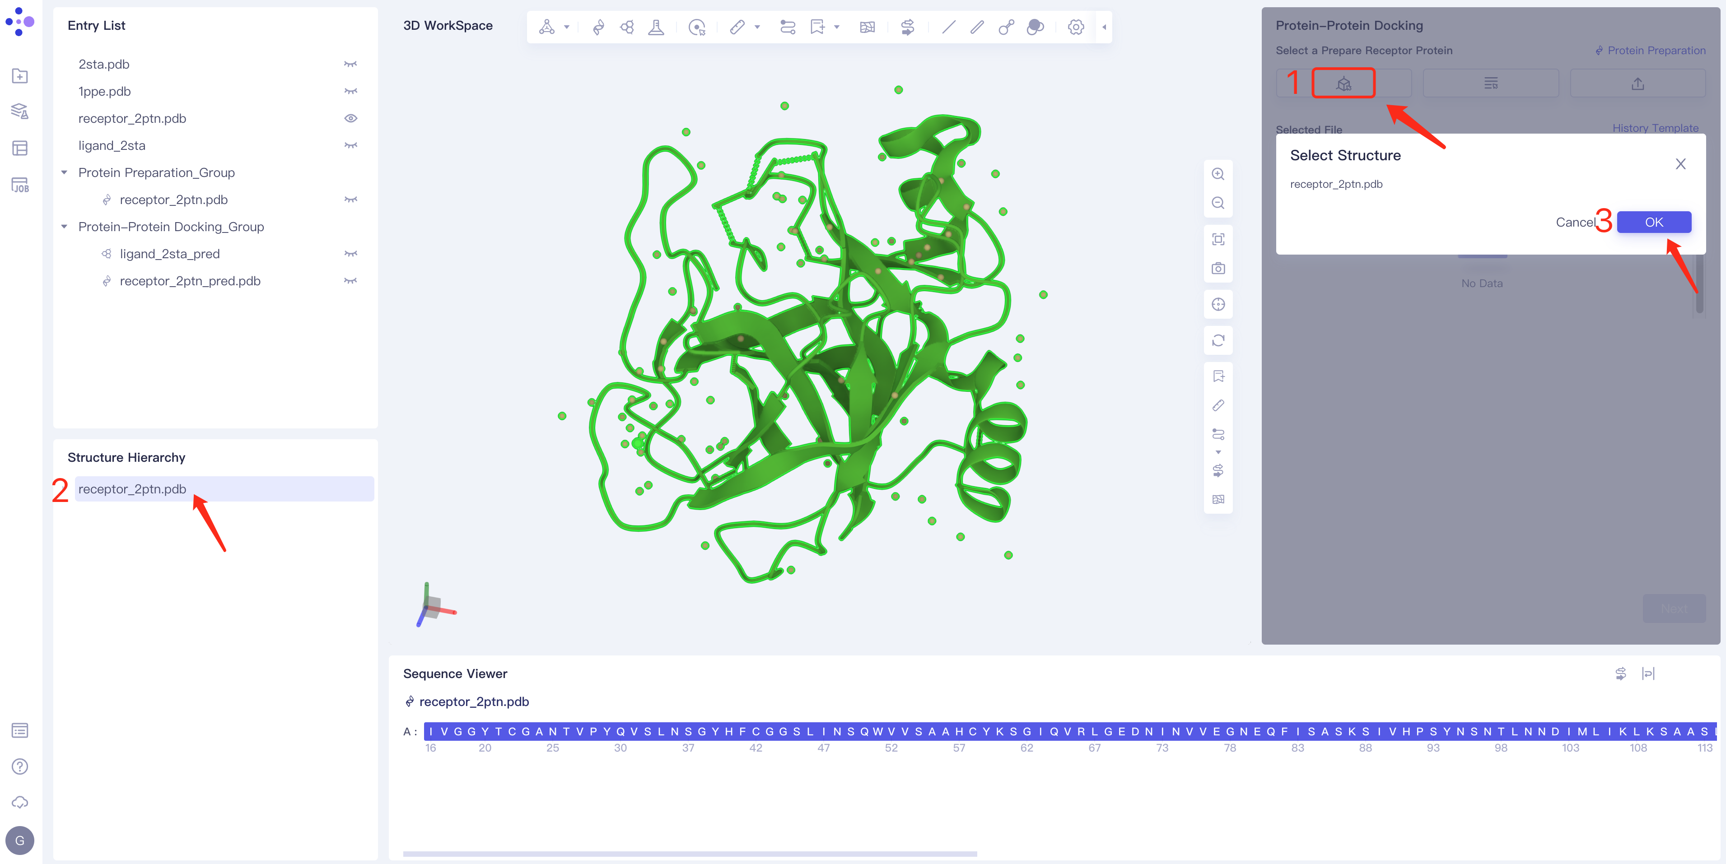Select receptor_2ptn.pdb in Structure Hierarchy
This screenshot has width=1726, height=864.
click(x=132, y=489)
